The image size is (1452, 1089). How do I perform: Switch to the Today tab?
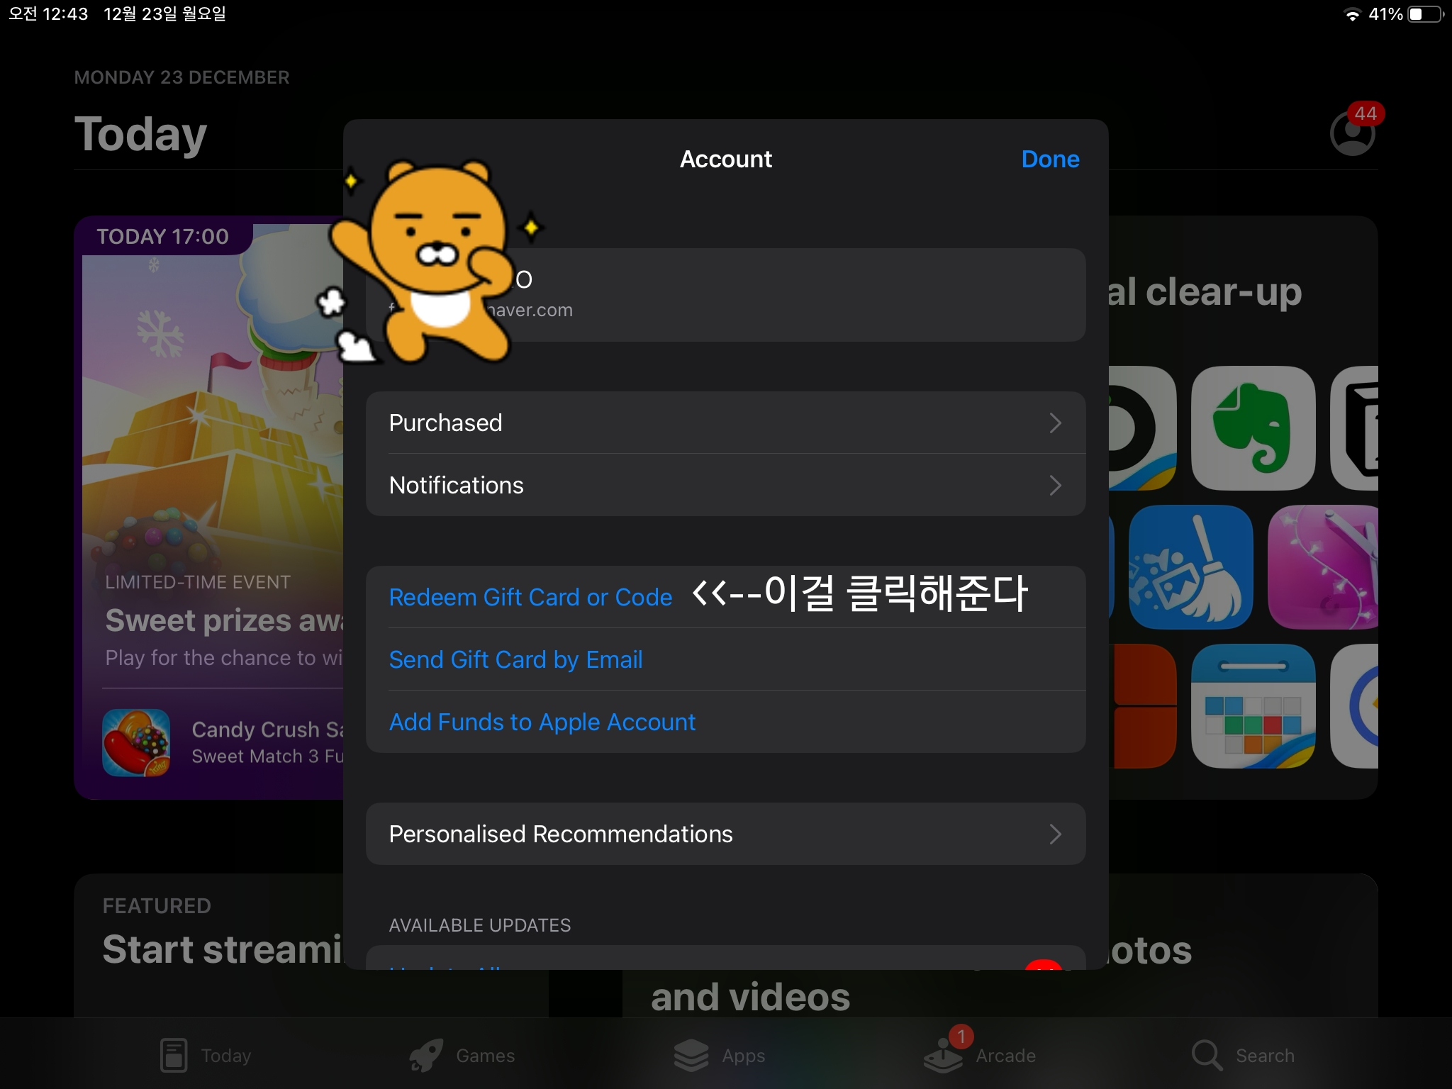click(206, 1055)
